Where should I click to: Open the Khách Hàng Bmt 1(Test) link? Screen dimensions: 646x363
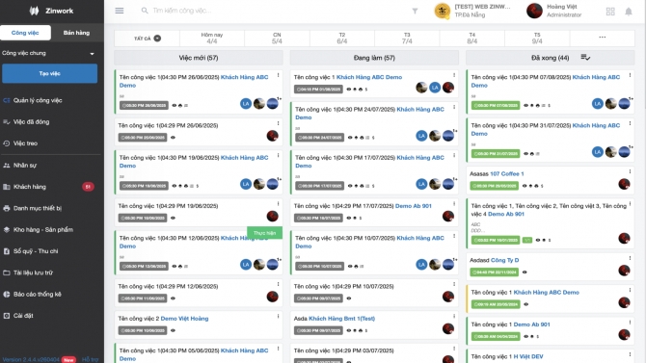pos(342,319)
